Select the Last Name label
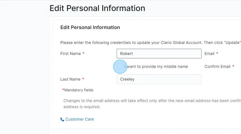241x134 pixels. click(70, 79)
